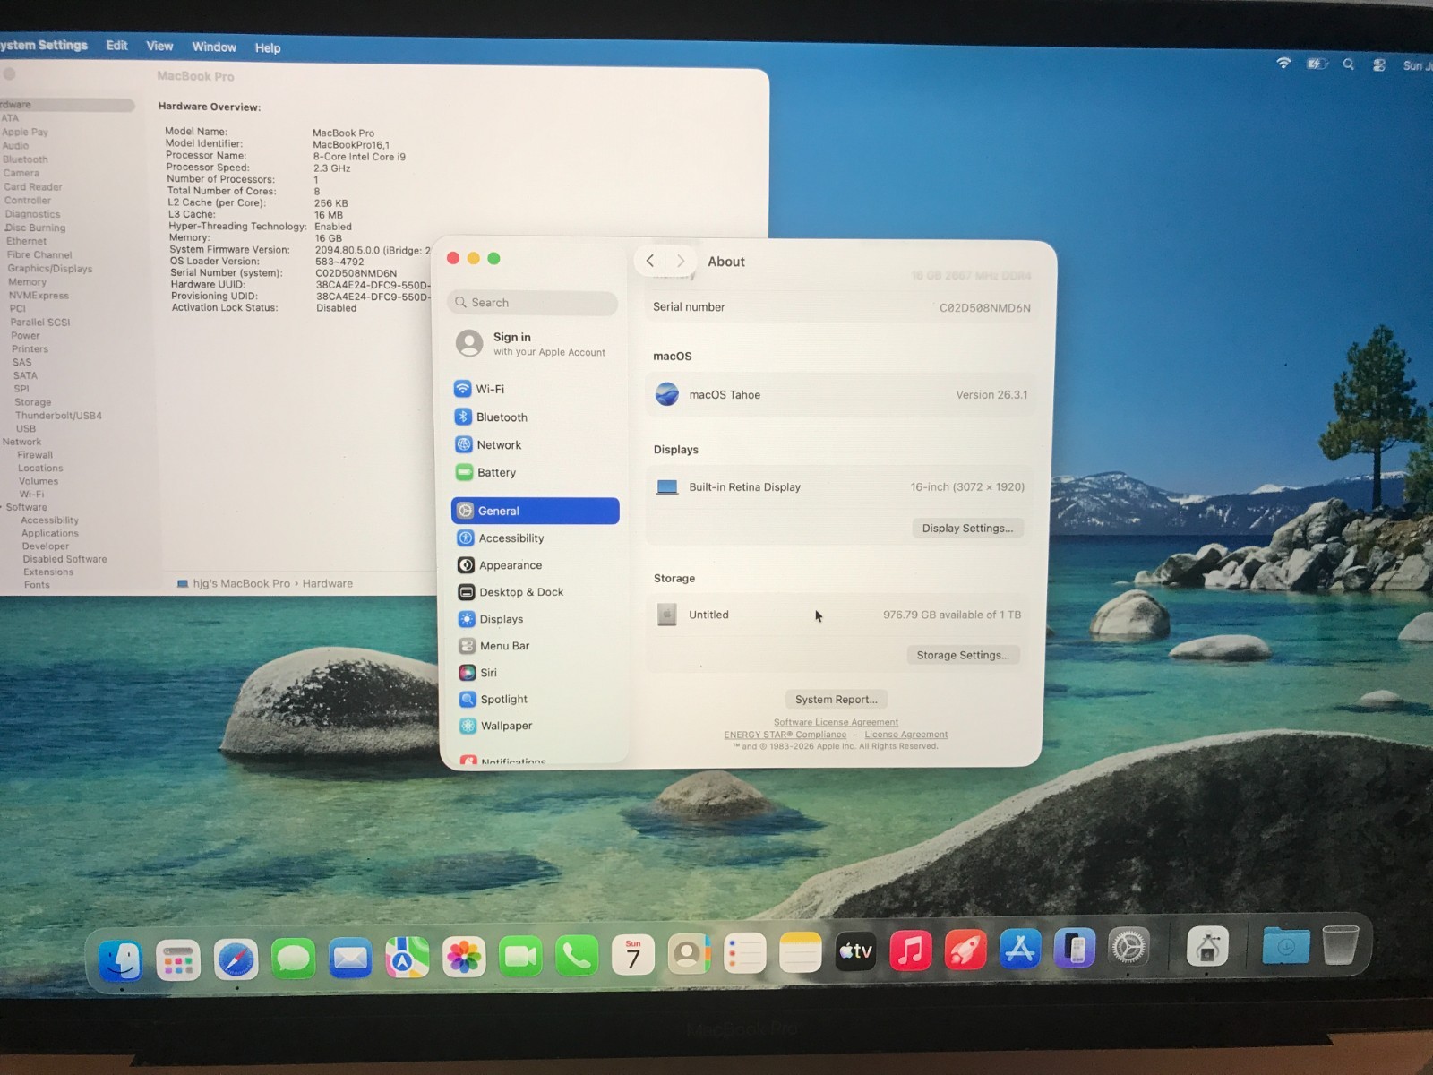Click Storage Settings button
Viewport: 1433px width, 1075px height.
(x=963, y=655)
